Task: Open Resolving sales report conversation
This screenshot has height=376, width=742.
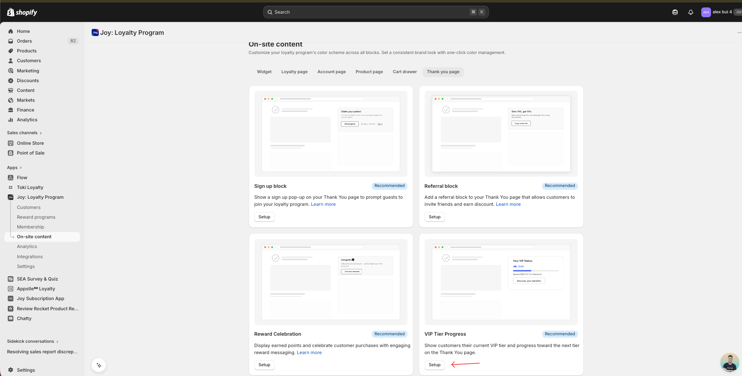Action: tap(42, 352)
